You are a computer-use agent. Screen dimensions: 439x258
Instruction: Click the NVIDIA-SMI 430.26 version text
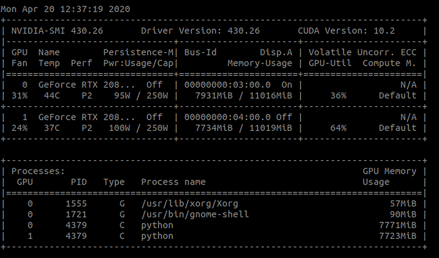[x=57, y=31]
